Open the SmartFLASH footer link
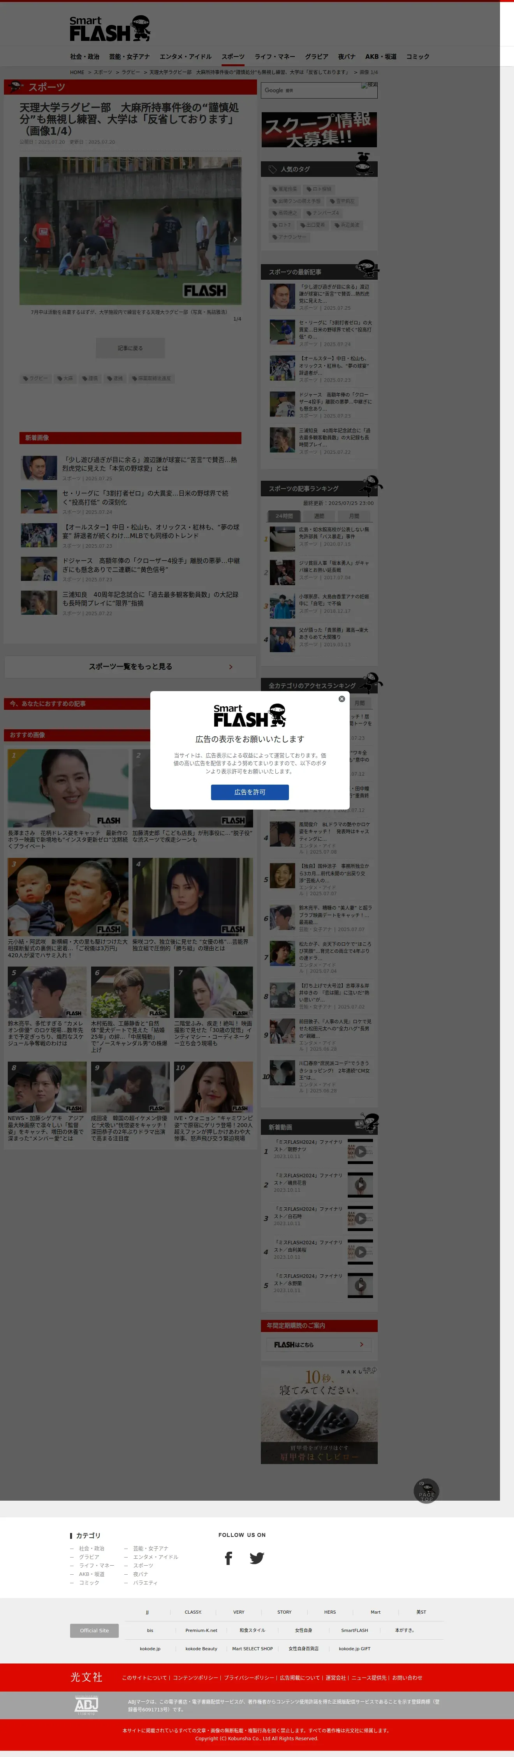The width and height of the screenshot is (514, 1757). [354, 1630]
